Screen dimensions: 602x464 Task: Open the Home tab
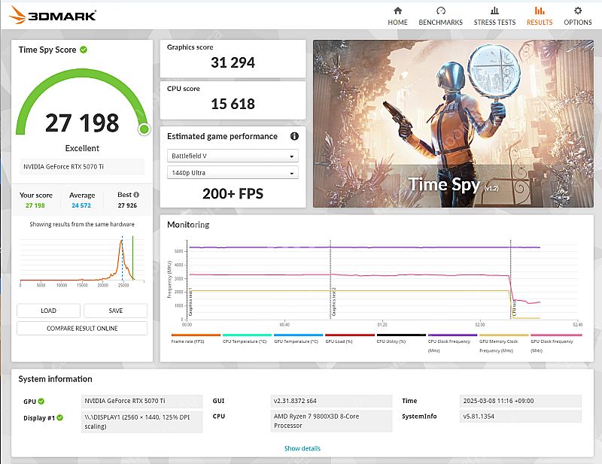[398, 16]
